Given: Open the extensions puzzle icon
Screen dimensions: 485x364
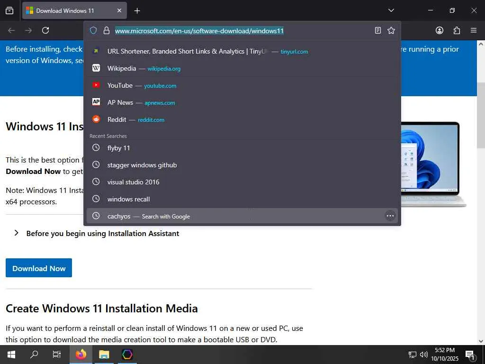Looking at the screenshot, I should (x=457, y=30).
